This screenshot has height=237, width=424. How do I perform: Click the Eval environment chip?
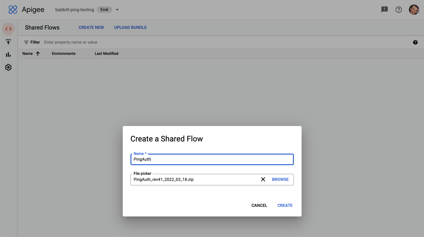pyautogui.click(x=104, y=9)
